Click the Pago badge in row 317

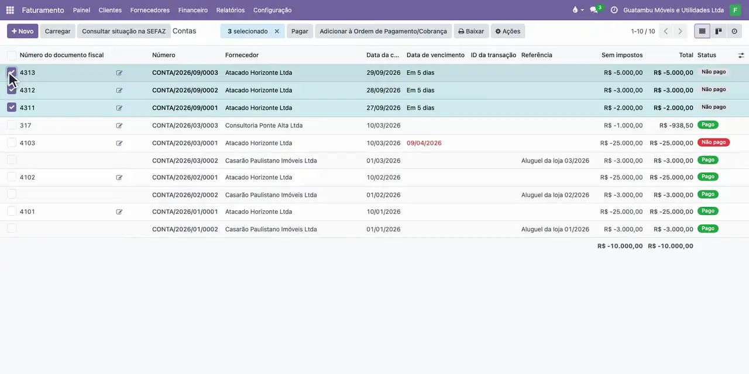pyautogui.click(x=708, y=124)
